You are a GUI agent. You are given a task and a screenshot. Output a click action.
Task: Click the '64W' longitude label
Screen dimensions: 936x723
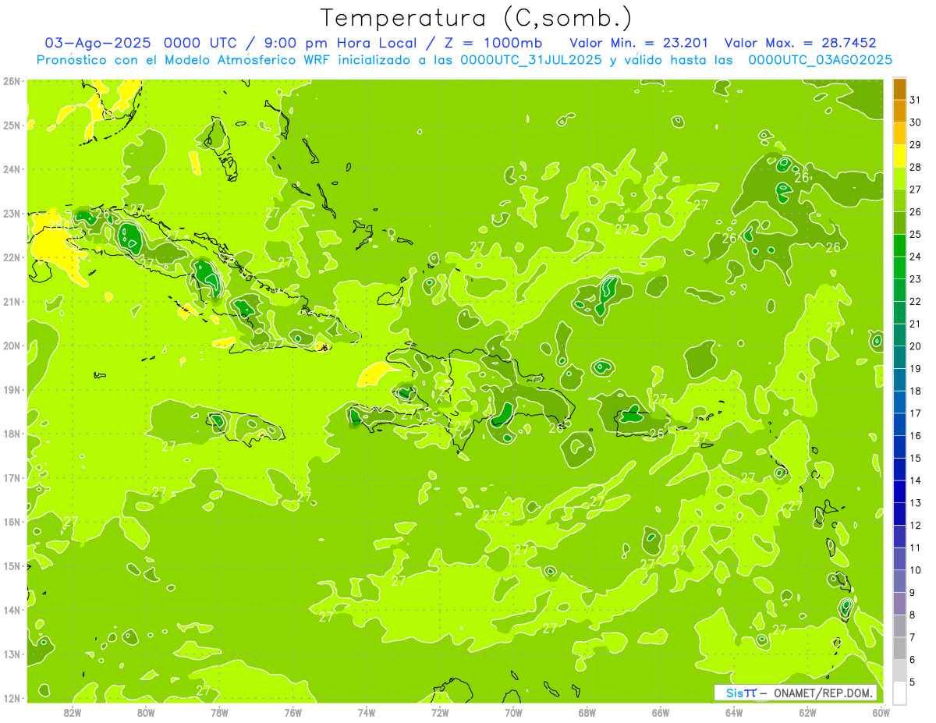[x=734, y=712]
